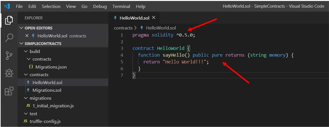
Task: Open 1_initial_migration.js file
Action: click(x=53, y=106)
